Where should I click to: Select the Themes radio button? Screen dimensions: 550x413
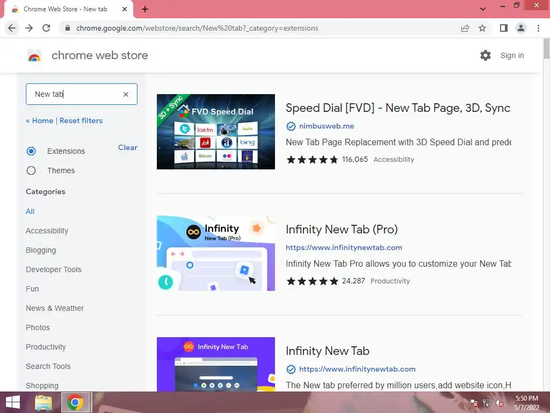(31, 170)
